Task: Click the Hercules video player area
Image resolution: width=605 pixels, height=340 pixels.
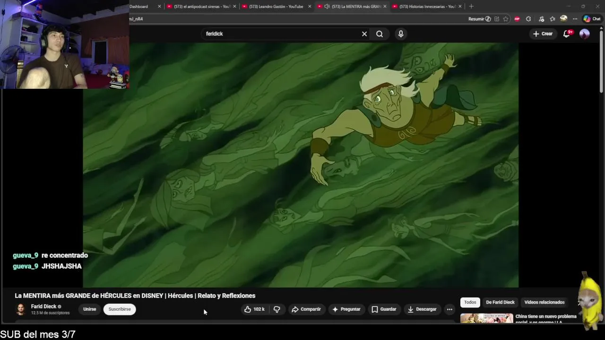Action: coord(301,165)
